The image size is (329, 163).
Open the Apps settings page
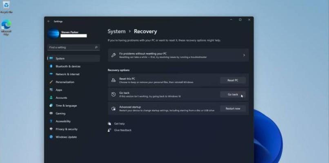click(x=73, y=90)
